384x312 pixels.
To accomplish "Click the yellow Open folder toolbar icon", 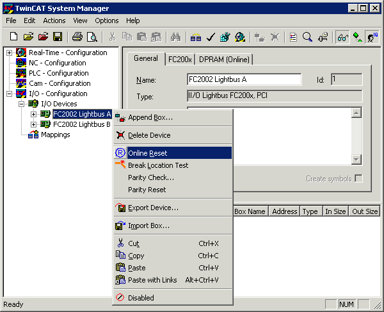I will (x=28, y=37).
